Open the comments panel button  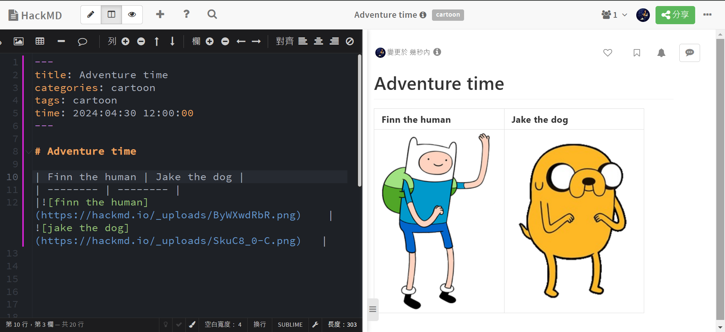coord(690,53)
